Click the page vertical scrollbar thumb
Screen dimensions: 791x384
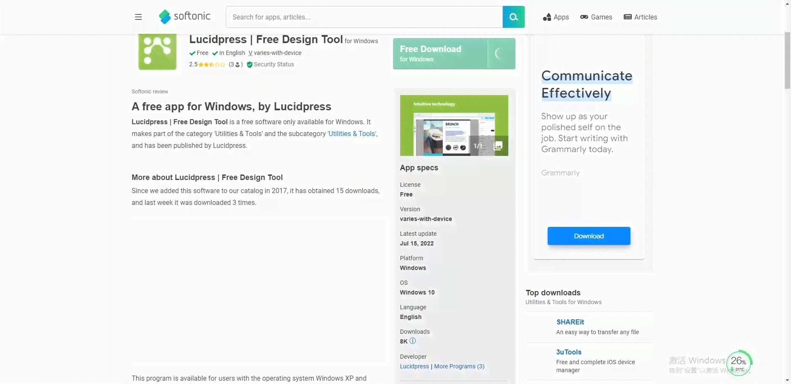tap(787, 60)
